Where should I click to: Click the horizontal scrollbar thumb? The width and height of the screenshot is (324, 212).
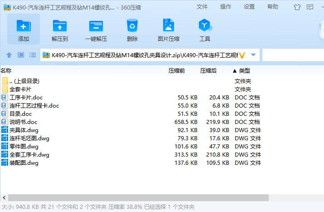(139, 198)
